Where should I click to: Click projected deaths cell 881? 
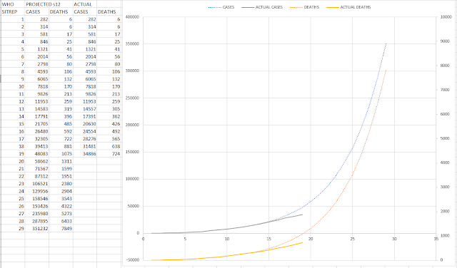click(x=61, y=146)
